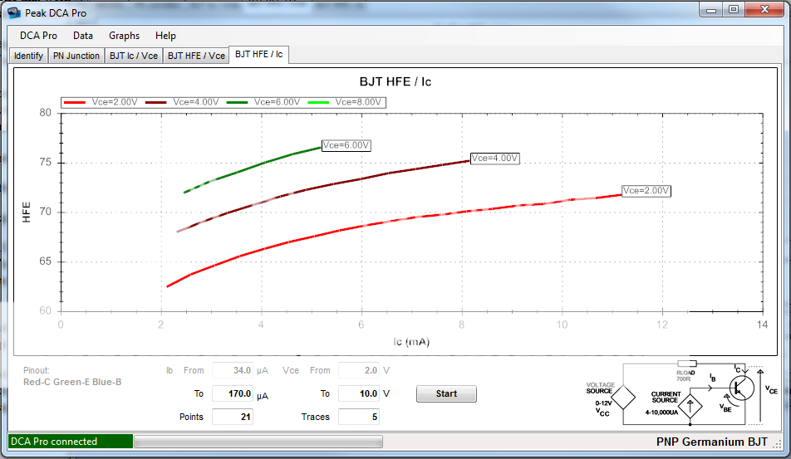This screenshot has height=459, width=791.
Task: Open the Graphs menu
Action: 124,36
